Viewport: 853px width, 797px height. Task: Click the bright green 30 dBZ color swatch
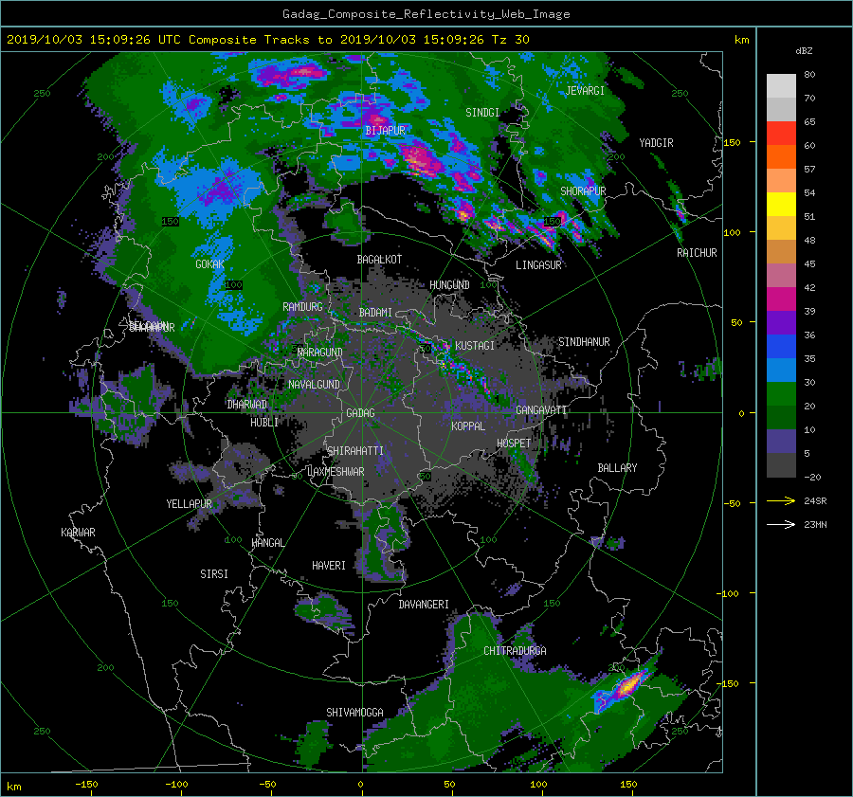pos(781,394)
